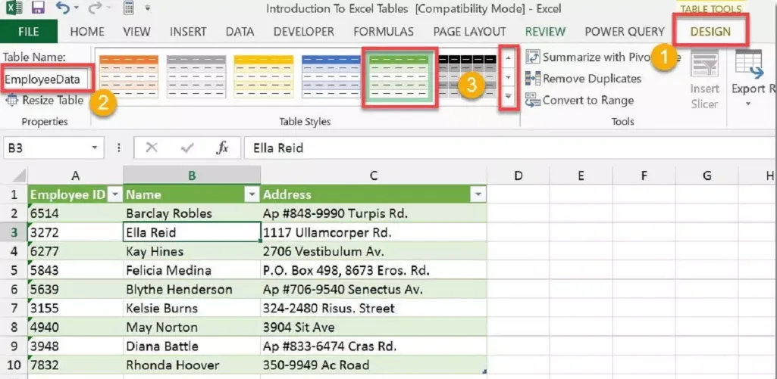Open the Address column filter dropdown
This screenshot has height=379, width=777.
478,195
